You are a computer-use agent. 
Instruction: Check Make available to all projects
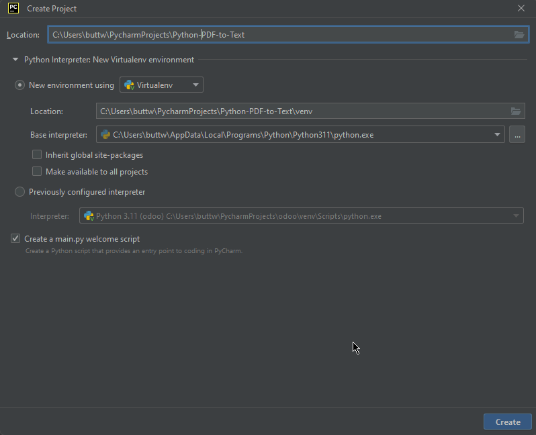point(37,172)
